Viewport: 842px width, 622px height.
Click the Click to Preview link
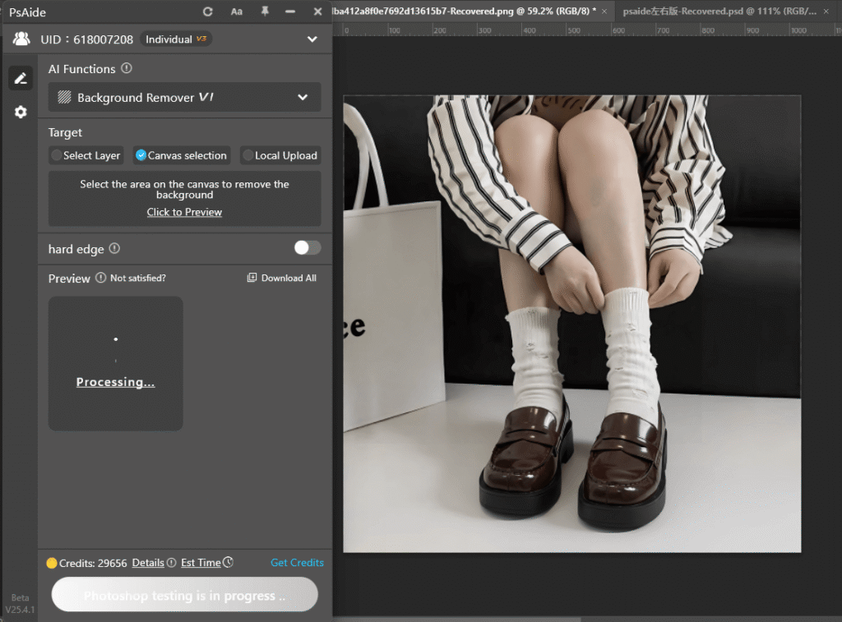[x=184, y=212]
